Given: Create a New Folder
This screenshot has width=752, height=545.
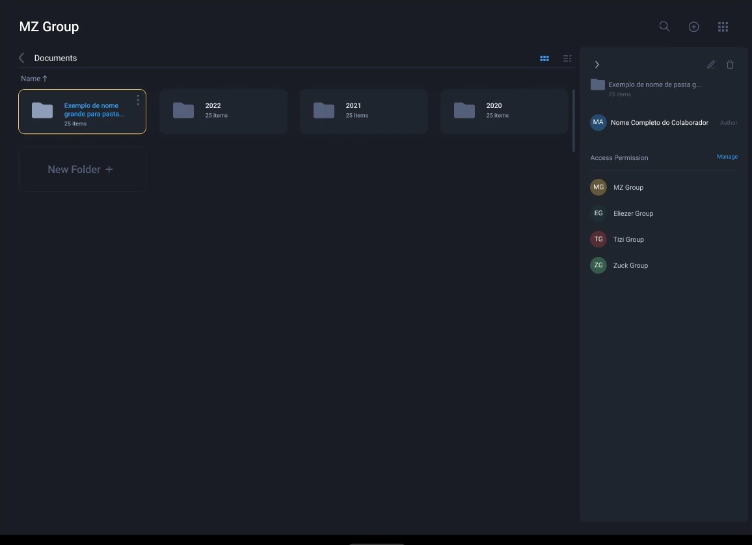Looking at the screenshot, I should 82,169.
